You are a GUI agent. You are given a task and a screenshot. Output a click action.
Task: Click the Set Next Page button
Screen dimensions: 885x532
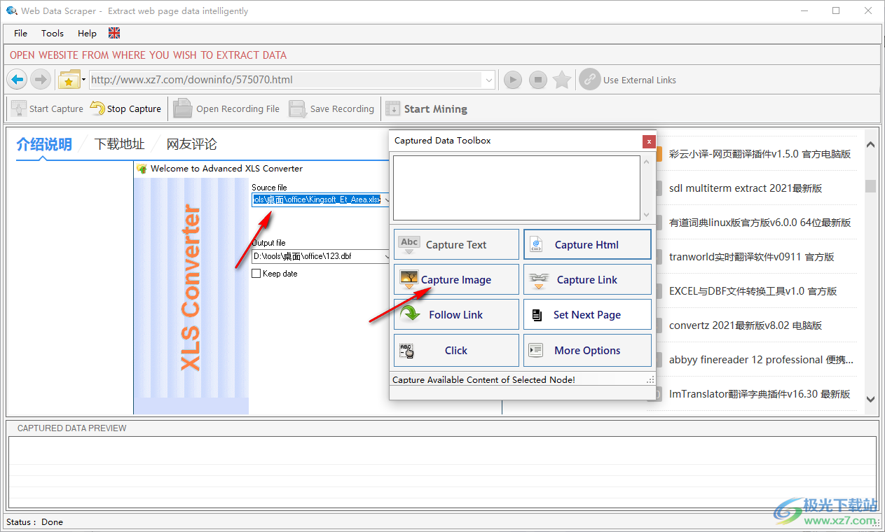pyautogui.click(x=587, y=314)
